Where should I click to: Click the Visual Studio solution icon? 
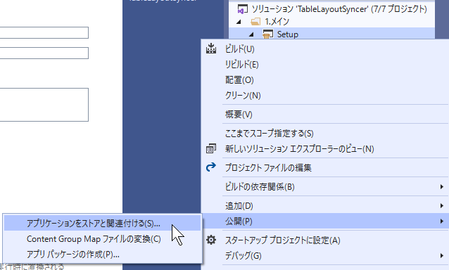coord(243,9)
